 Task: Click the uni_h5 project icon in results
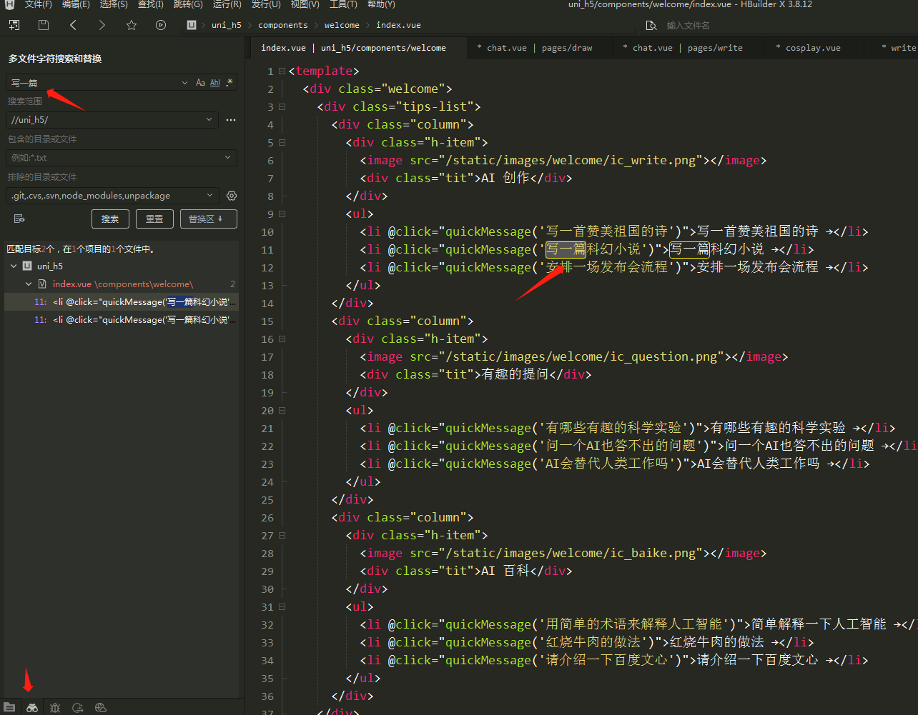pos(27,266)
